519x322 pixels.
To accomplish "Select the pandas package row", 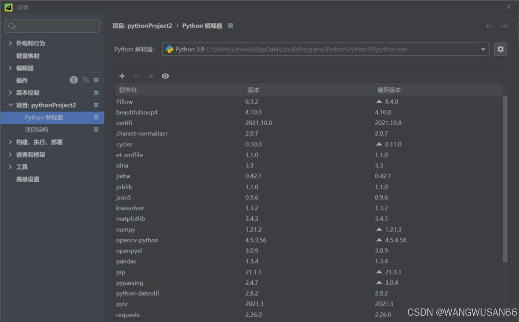I will [309, 261].
